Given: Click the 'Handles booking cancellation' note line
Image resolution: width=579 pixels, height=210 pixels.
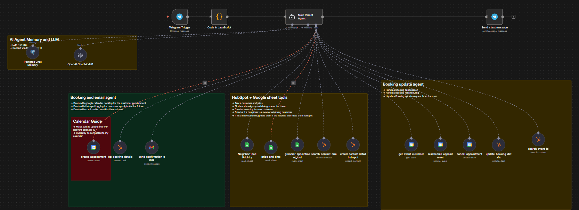Looking at the screenshot, I should (x=400, y=90).
